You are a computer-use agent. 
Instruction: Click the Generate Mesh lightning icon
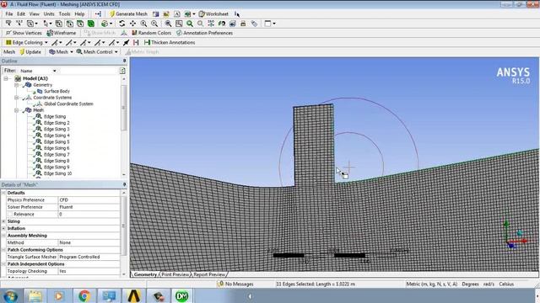(112, 13)
